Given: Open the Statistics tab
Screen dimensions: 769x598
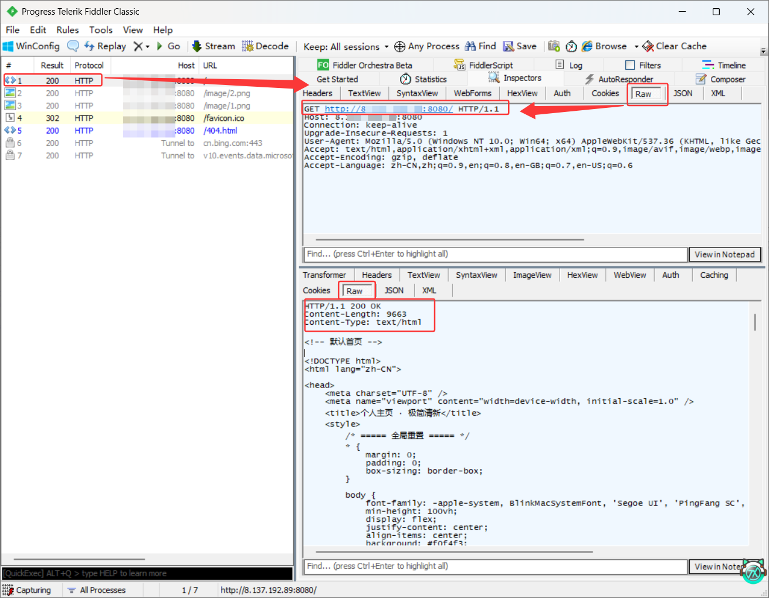Looking at the screenshot, I should (x=424, y=79).
